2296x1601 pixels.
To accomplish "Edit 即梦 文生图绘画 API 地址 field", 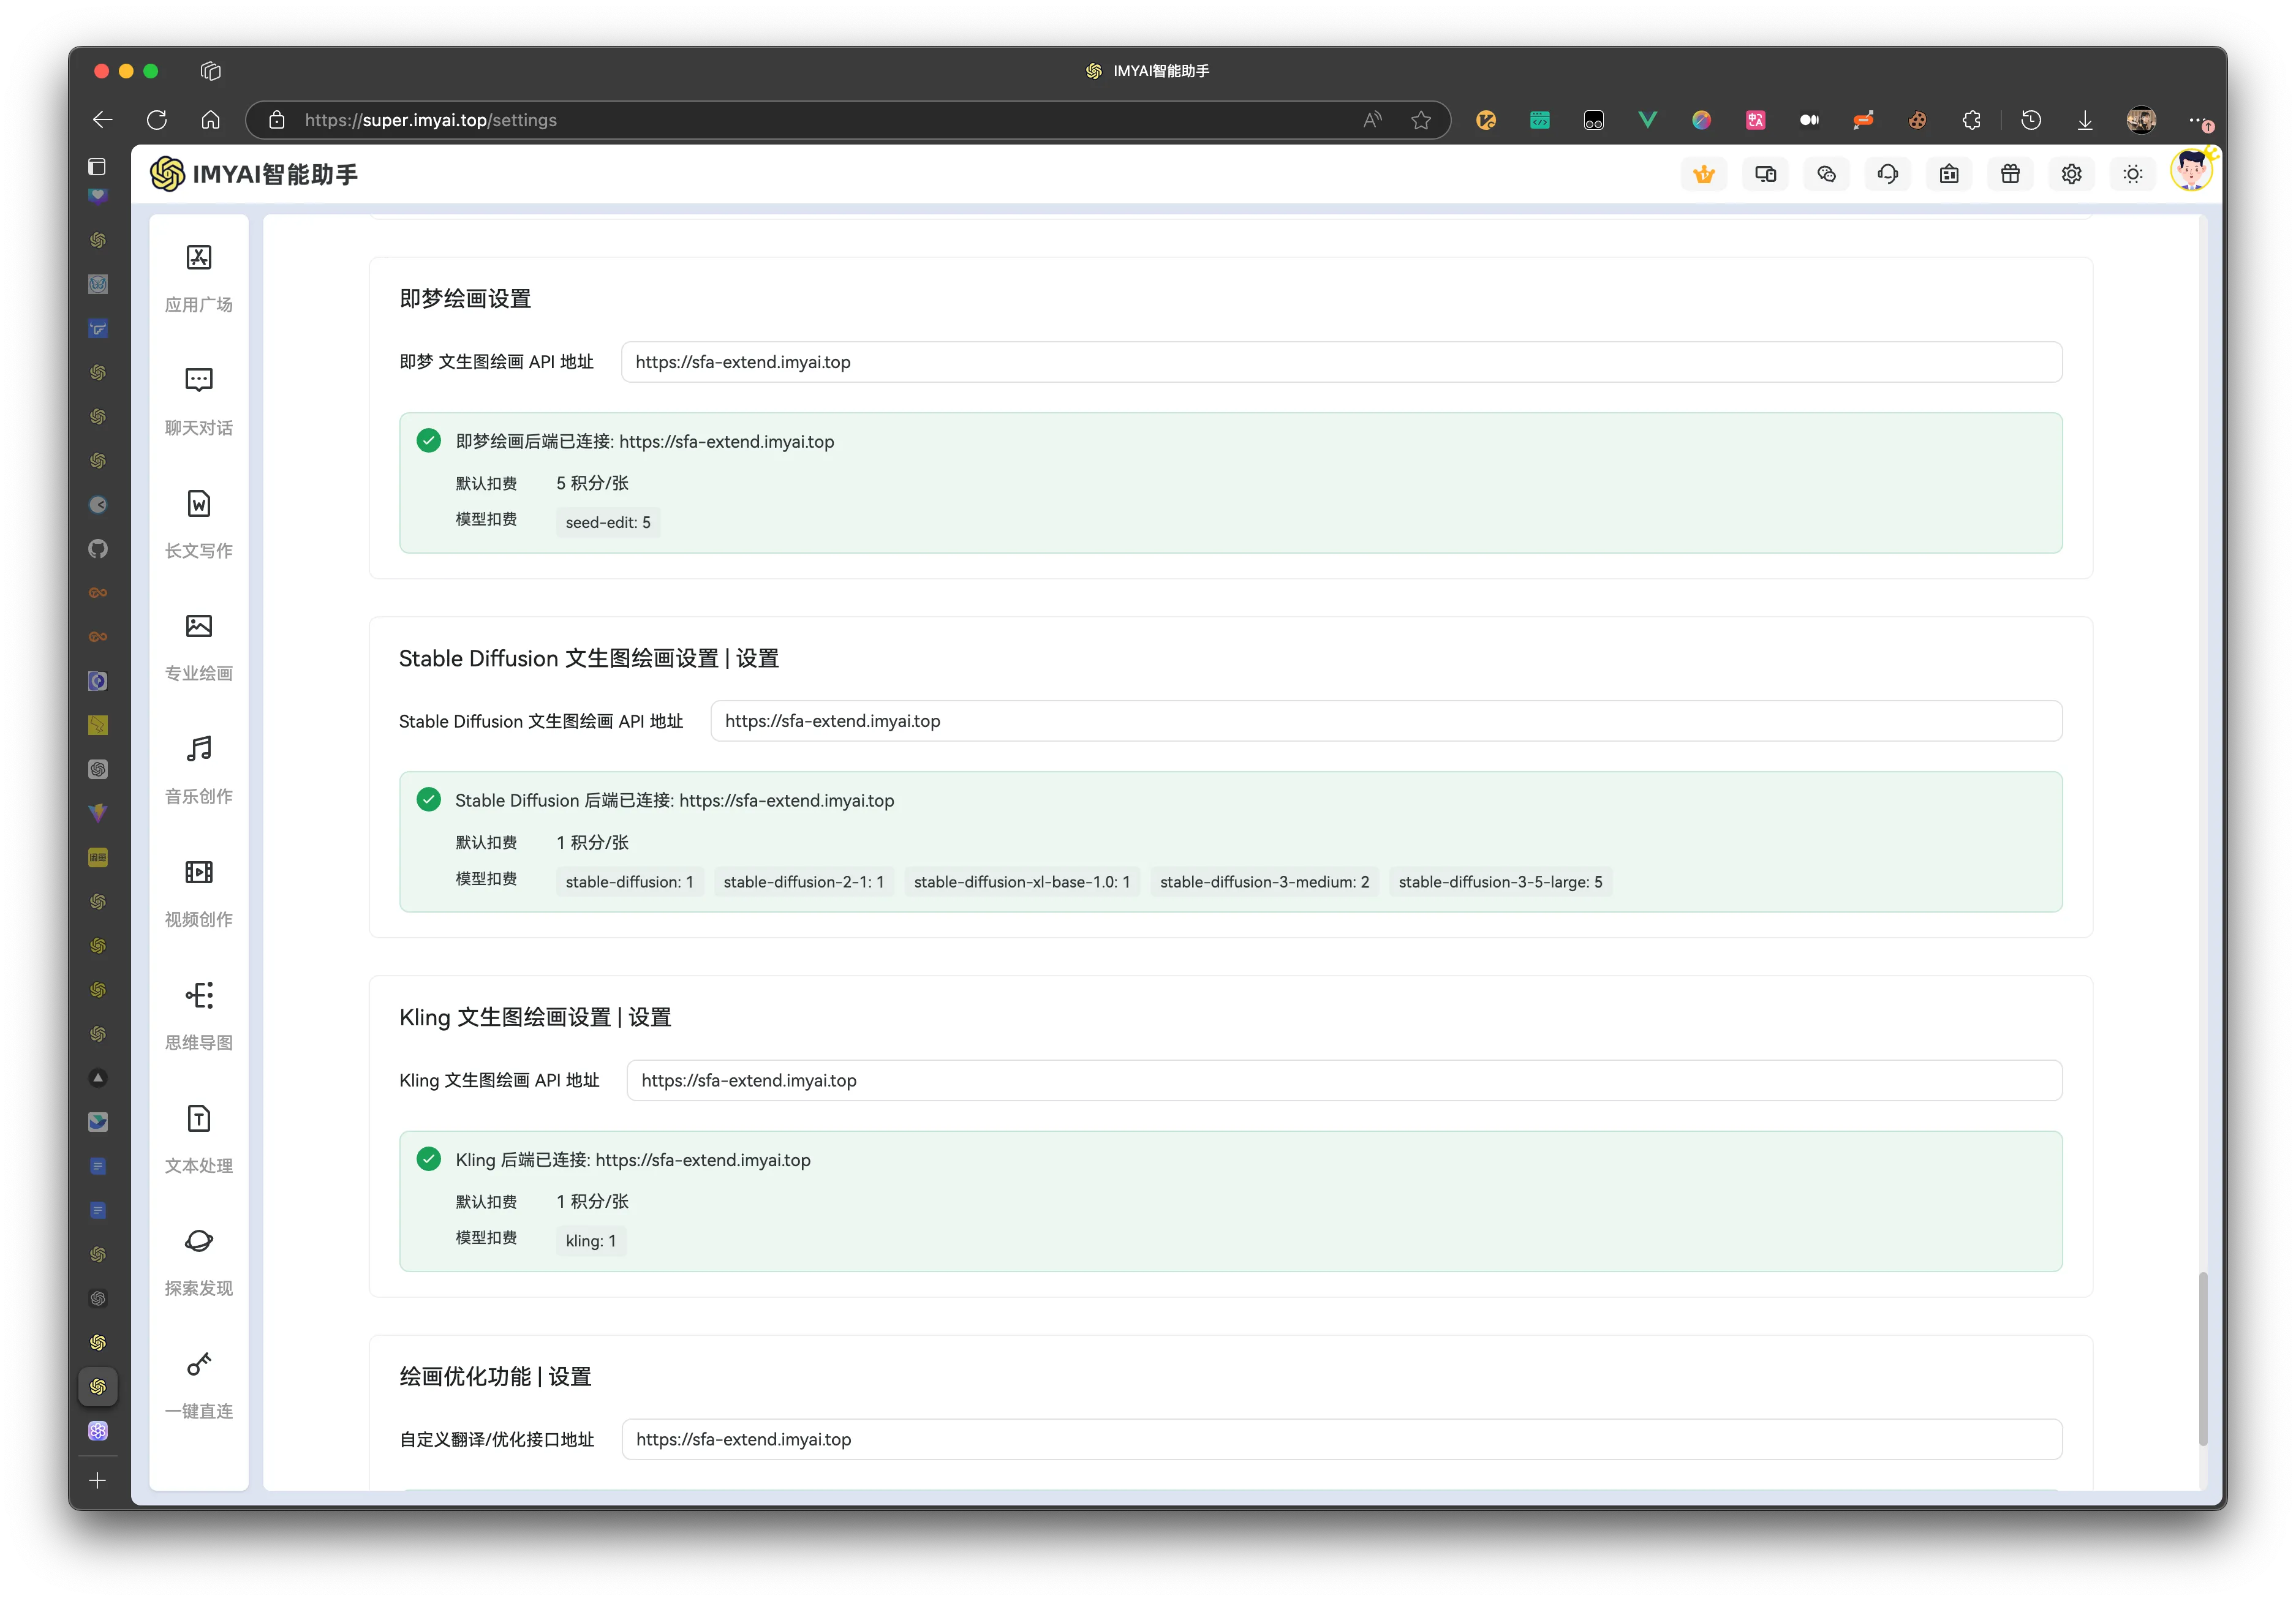I will click(1341, 362).
